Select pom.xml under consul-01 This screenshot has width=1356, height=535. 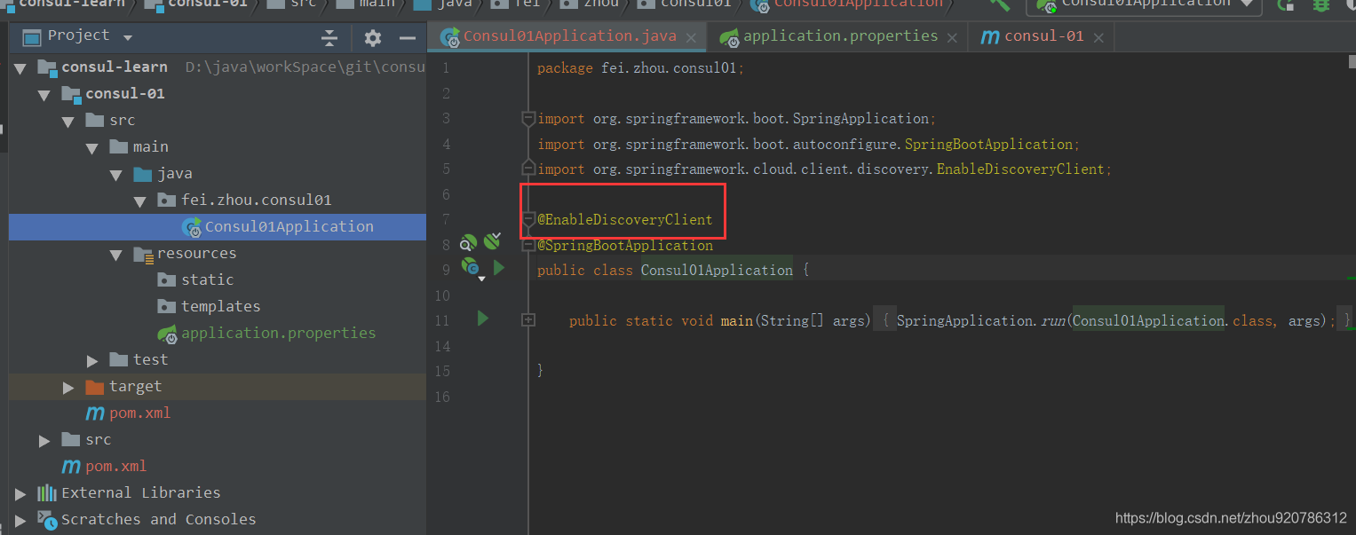click(139, 413)
